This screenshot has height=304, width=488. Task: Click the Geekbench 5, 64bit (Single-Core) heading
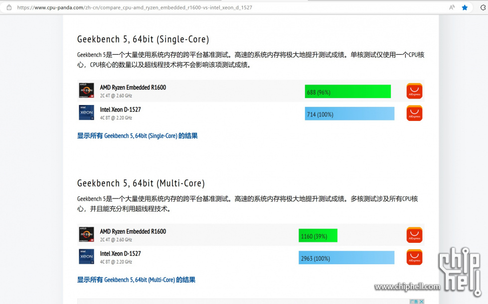143,39
